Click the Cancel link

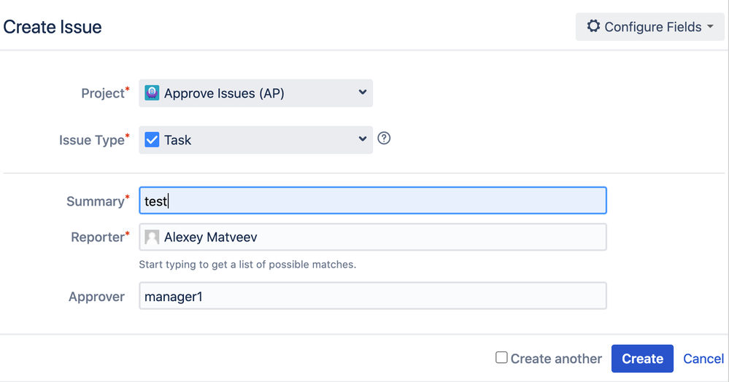(703, 359)
